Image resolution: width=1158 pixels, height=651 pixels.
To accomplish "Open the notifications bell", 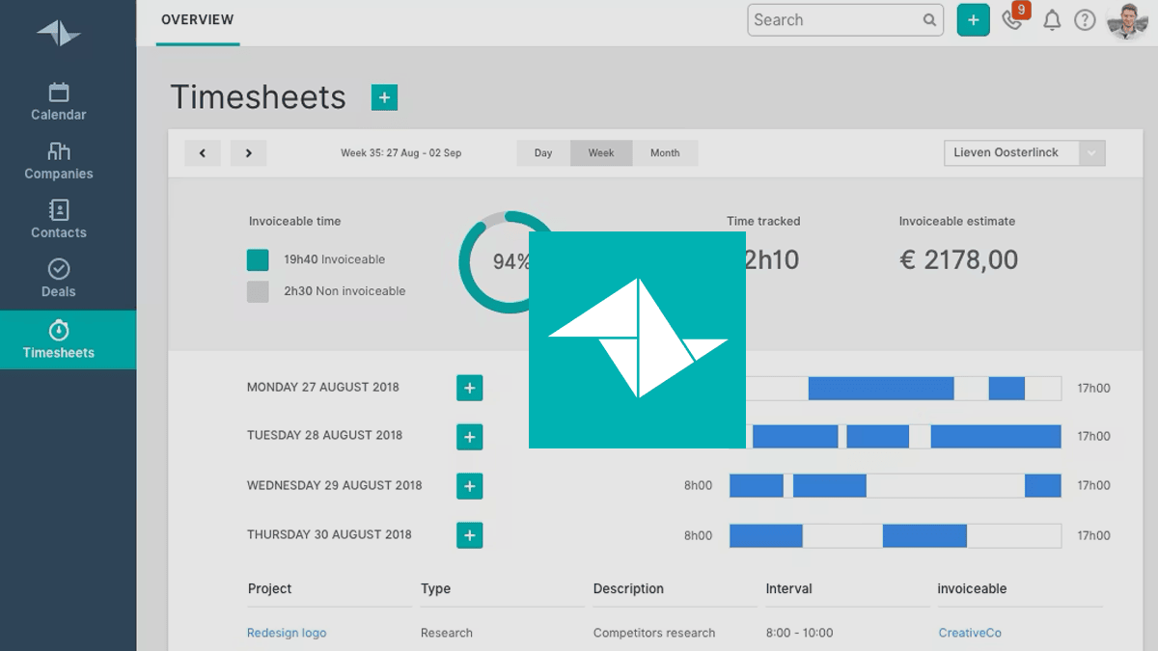I will point(1052,20).
